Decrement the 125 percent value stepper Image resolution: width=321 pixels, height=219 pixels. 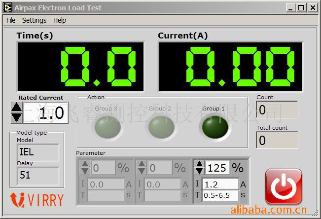(x=200, y=171)
